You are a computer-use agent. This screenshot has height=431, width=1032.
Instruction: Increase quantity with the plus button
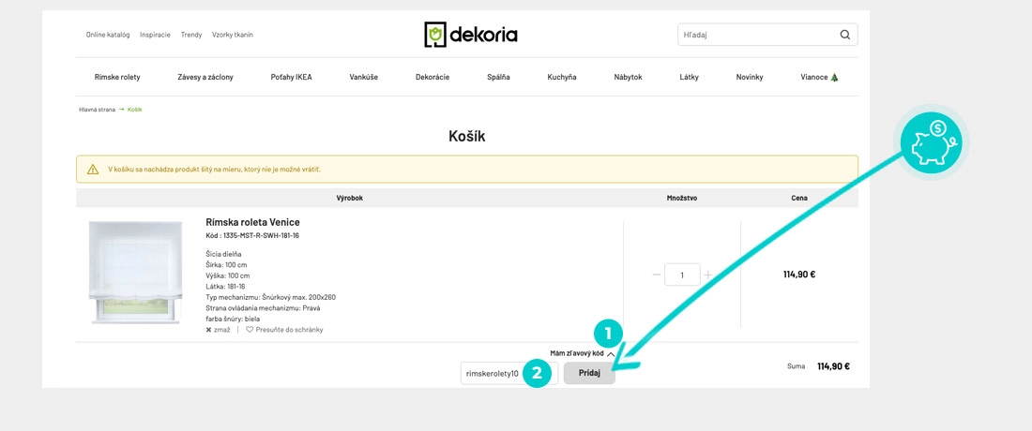tap(707, 275)
